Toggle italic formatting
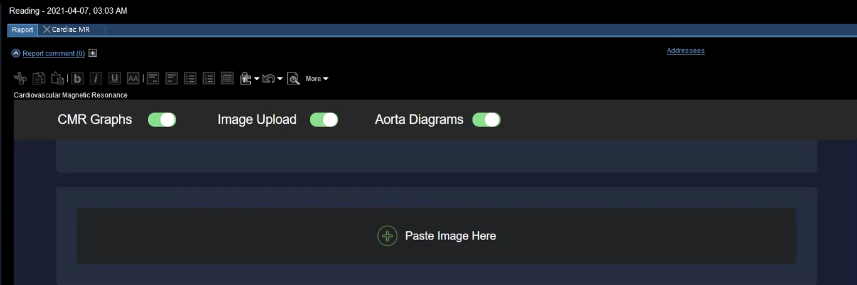Image resolution: width=857 pixels, height=285 pixels. (x=96, y=79)
